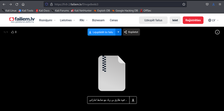Open the LV language selector
224x111 pixels.
[213, 20]
